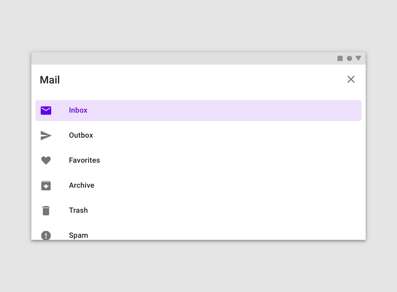Click the Archive box icon
The image size is (397, 292).
click(46, 186)
